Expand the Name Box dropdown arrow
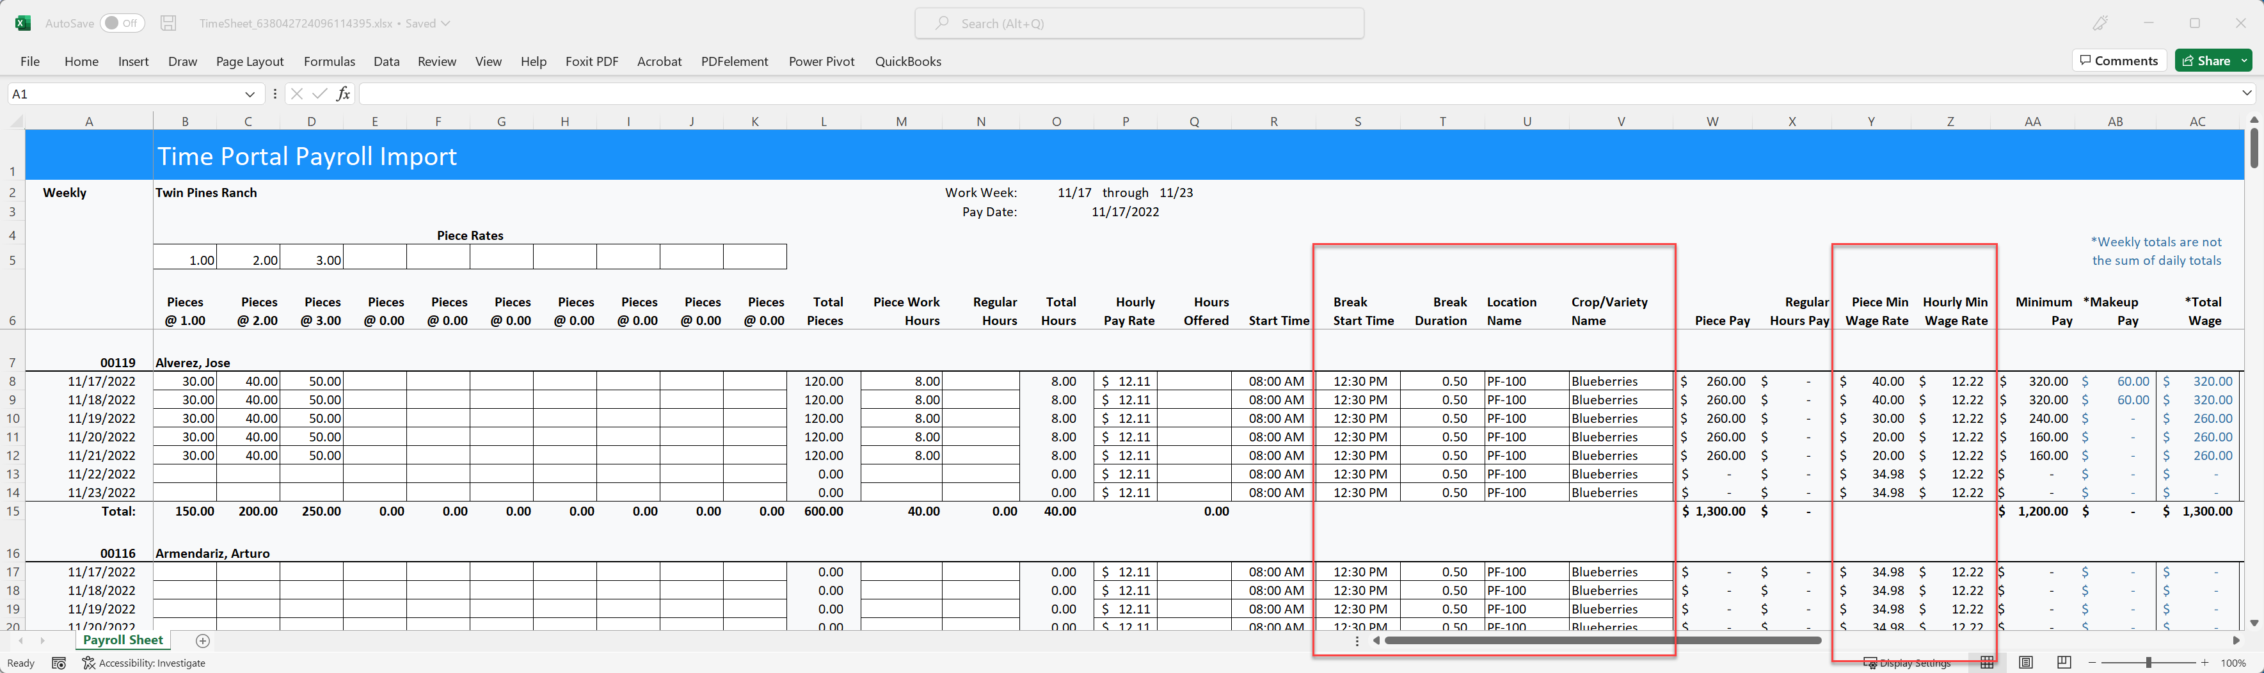The image size is (2264, 673). tap(250, 94)
